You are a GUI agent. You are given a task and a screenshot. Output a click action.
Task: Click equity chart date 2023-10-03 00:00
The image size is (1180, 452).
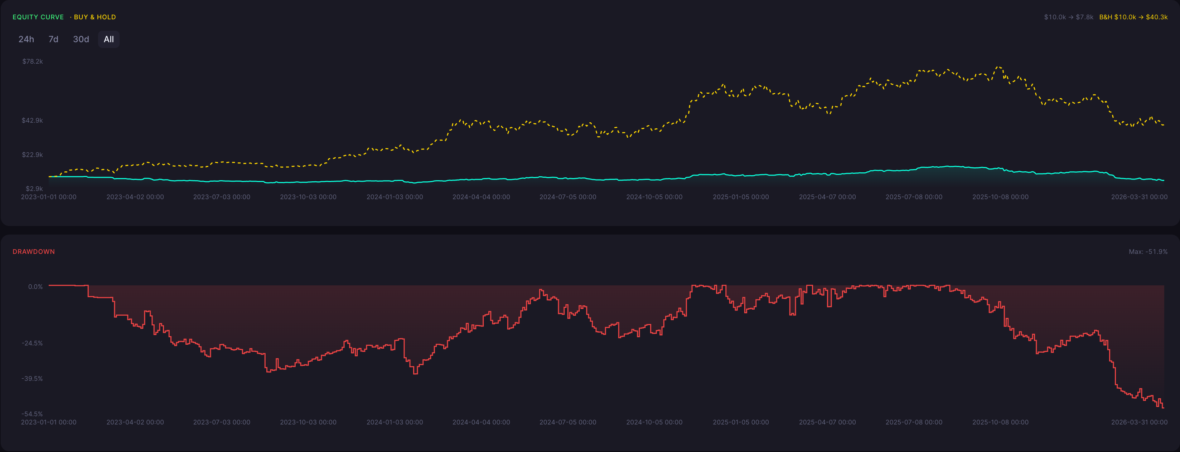[x=308, y=197]
